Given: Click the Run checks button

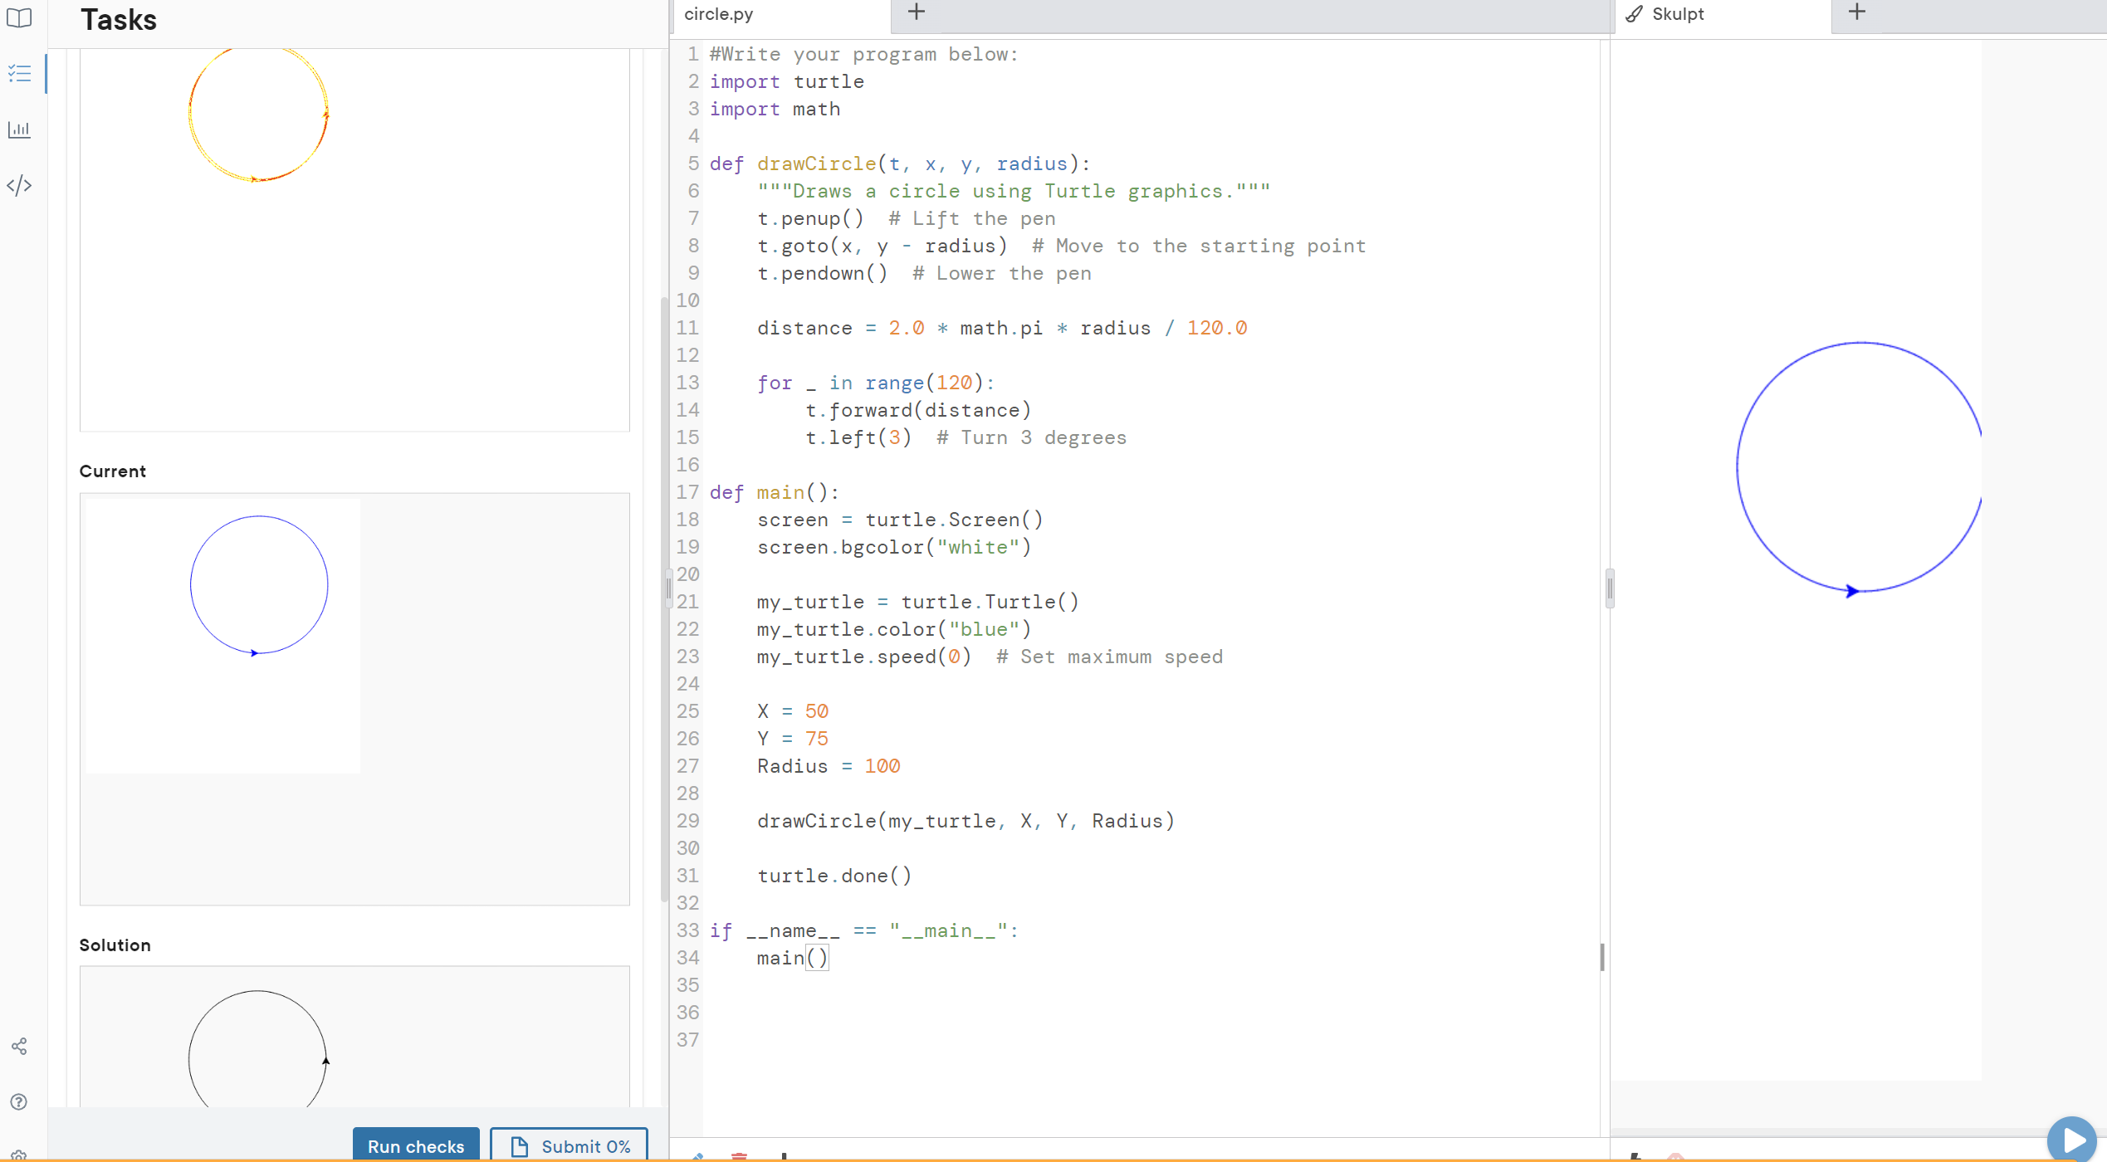Looking at the screenshot, I should (415, 1145).
